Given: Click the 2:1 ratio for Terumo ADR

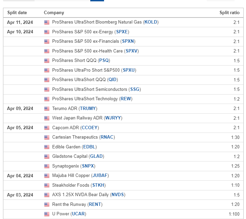Looking at the screenshot, I should tap(236, 108).
